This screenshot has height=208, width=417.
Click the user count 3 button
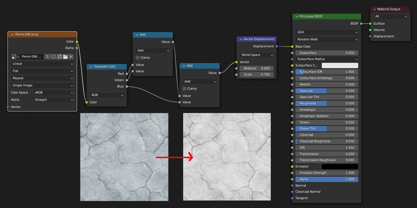click(47, 57)
